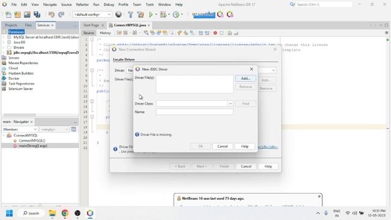Click the New Project toolbar icon
Screen dimensions: 391x220
tap(18, 15)
